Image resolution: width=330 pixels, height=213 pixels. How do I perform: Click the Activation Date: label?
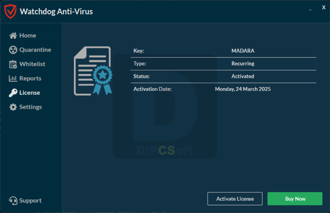point(153,89)
